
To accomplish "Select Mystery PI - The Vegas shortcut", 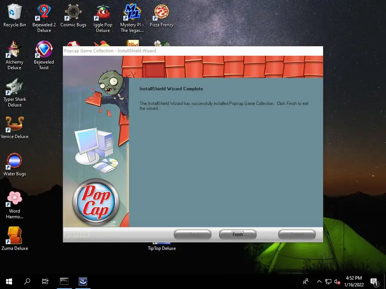I will (x=132, y=18).
